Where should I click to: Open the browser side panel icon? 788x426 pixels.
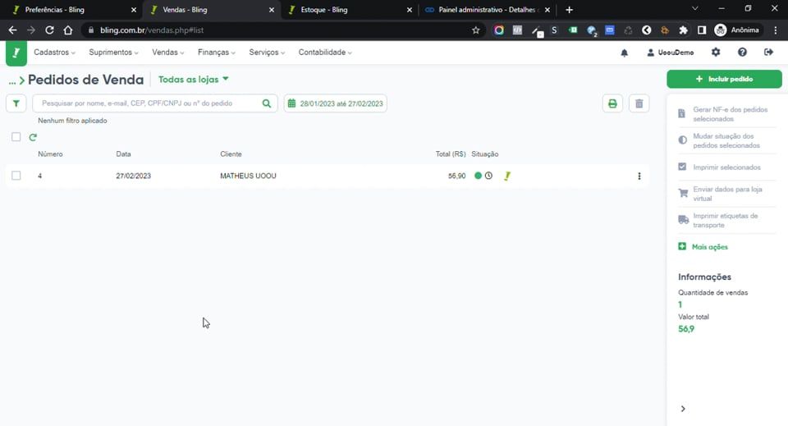tap(702, 30)
